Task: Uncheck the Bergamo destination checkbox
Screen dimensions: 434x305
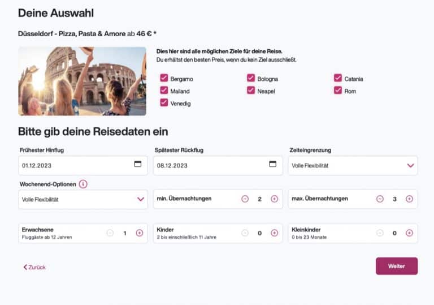Action: tap(164, 78)
